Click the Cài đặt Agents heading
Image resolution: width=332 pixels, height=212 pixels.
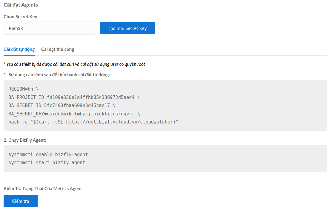point(21,5)
